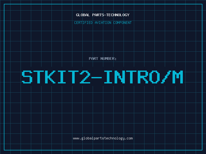Click the digit 2 in part number

coord(85,77)
